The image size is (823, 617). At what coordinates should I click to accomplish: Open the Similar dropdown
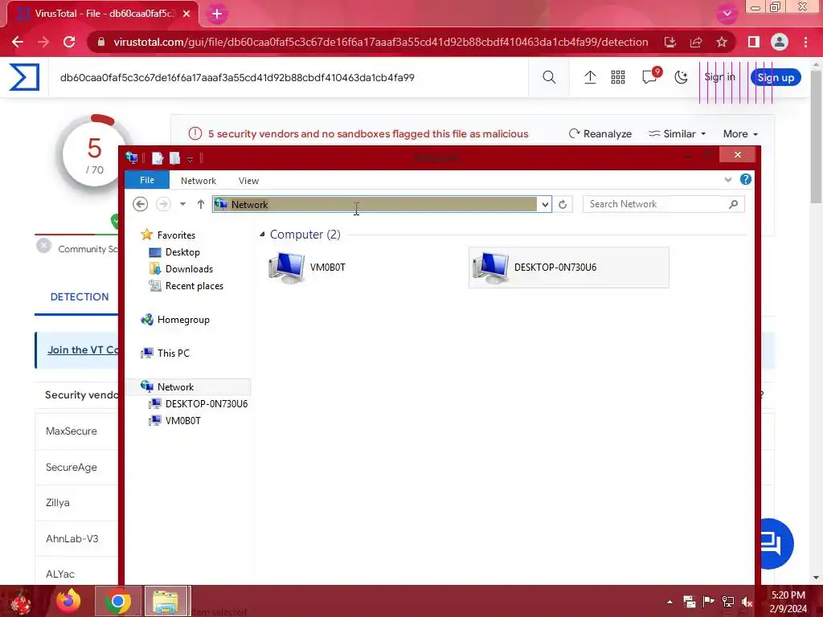(677, 134)
